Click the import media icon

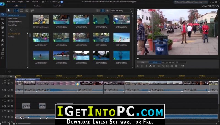point(9,10)
